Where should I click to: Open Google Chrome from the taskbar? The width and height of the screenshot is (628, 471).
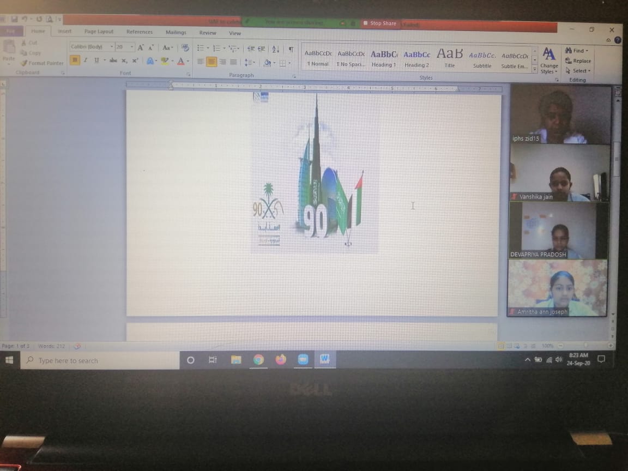click(258, 360)
